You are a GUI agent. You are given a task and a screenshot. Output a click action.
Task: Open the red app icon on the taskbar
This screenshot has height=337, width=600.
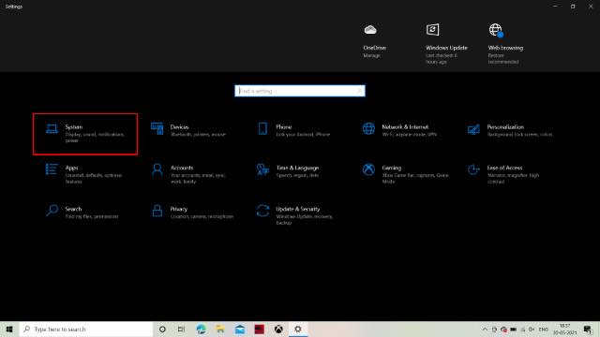[x=260, y=329]
